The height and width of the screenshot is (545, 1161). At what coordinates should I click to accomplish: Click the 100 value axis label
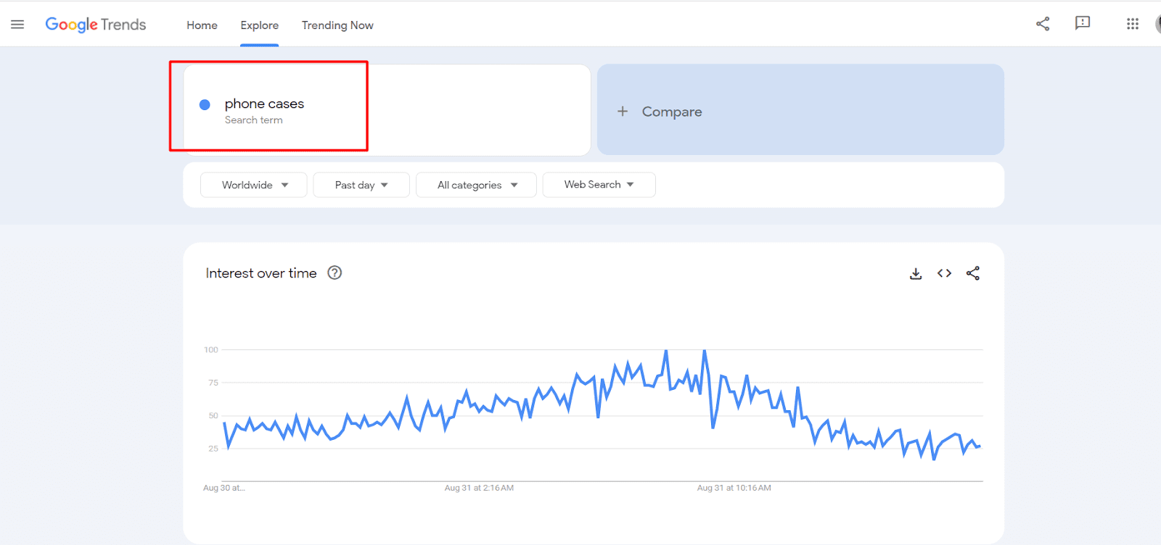(211, 349)
